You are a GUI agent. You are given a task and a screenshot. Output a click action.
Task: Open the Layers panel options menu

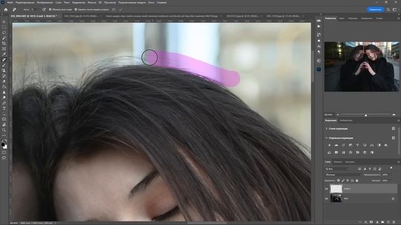[x=398, y=162]
